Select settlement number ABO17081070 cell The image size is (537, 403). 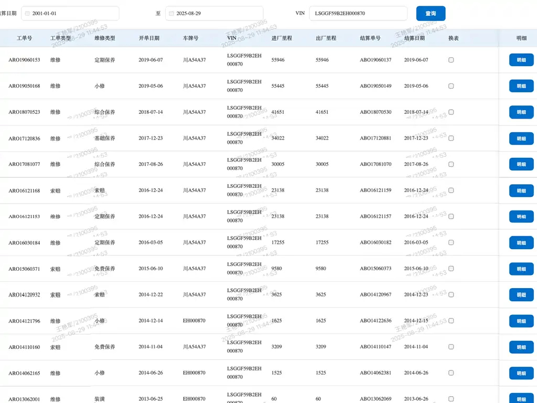pyautogui.click(x=375, y=164)
